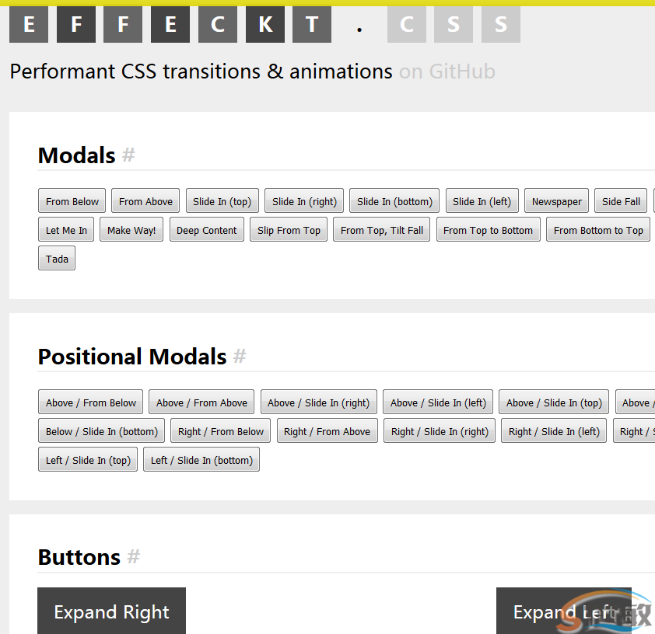Click Above / Slide In (right) button
This screenshot has height=634, width=655.
click(319, 402)
